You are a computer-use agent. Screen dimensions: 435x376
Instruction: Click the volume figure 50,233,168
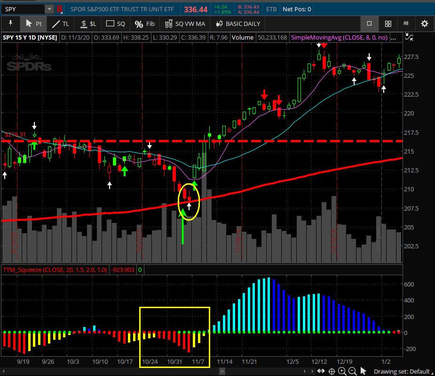(x=272, y=38)
